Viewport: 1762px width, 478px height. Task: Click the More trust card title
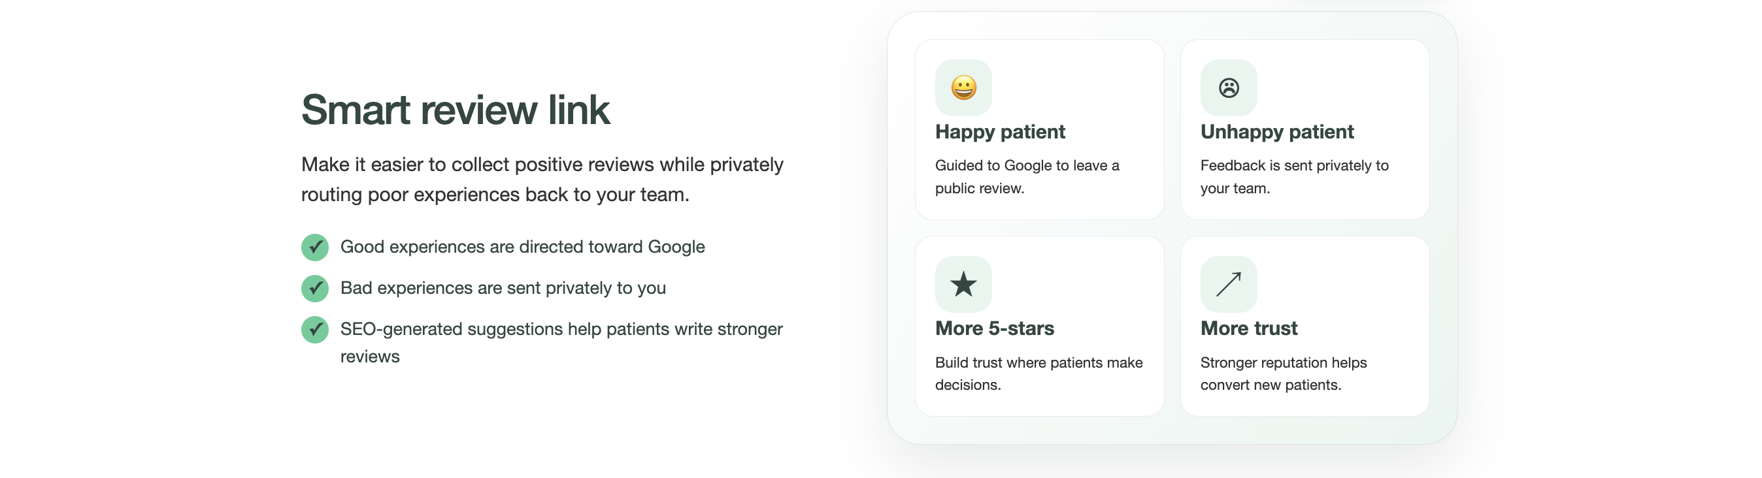[1248, 328]
